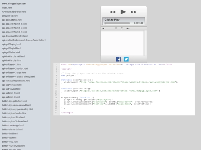Image resolution: width=201 pixels, height=150 pixels.
Task: Open button-api-setMedia.html
Action: [x=14, y=113]
